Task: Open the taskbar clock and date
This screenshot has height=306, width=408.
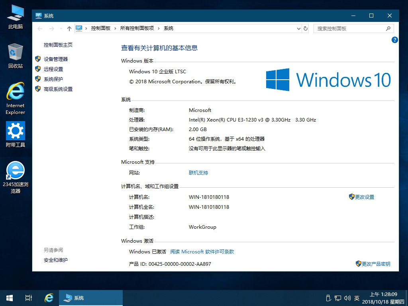Action: 383,298
